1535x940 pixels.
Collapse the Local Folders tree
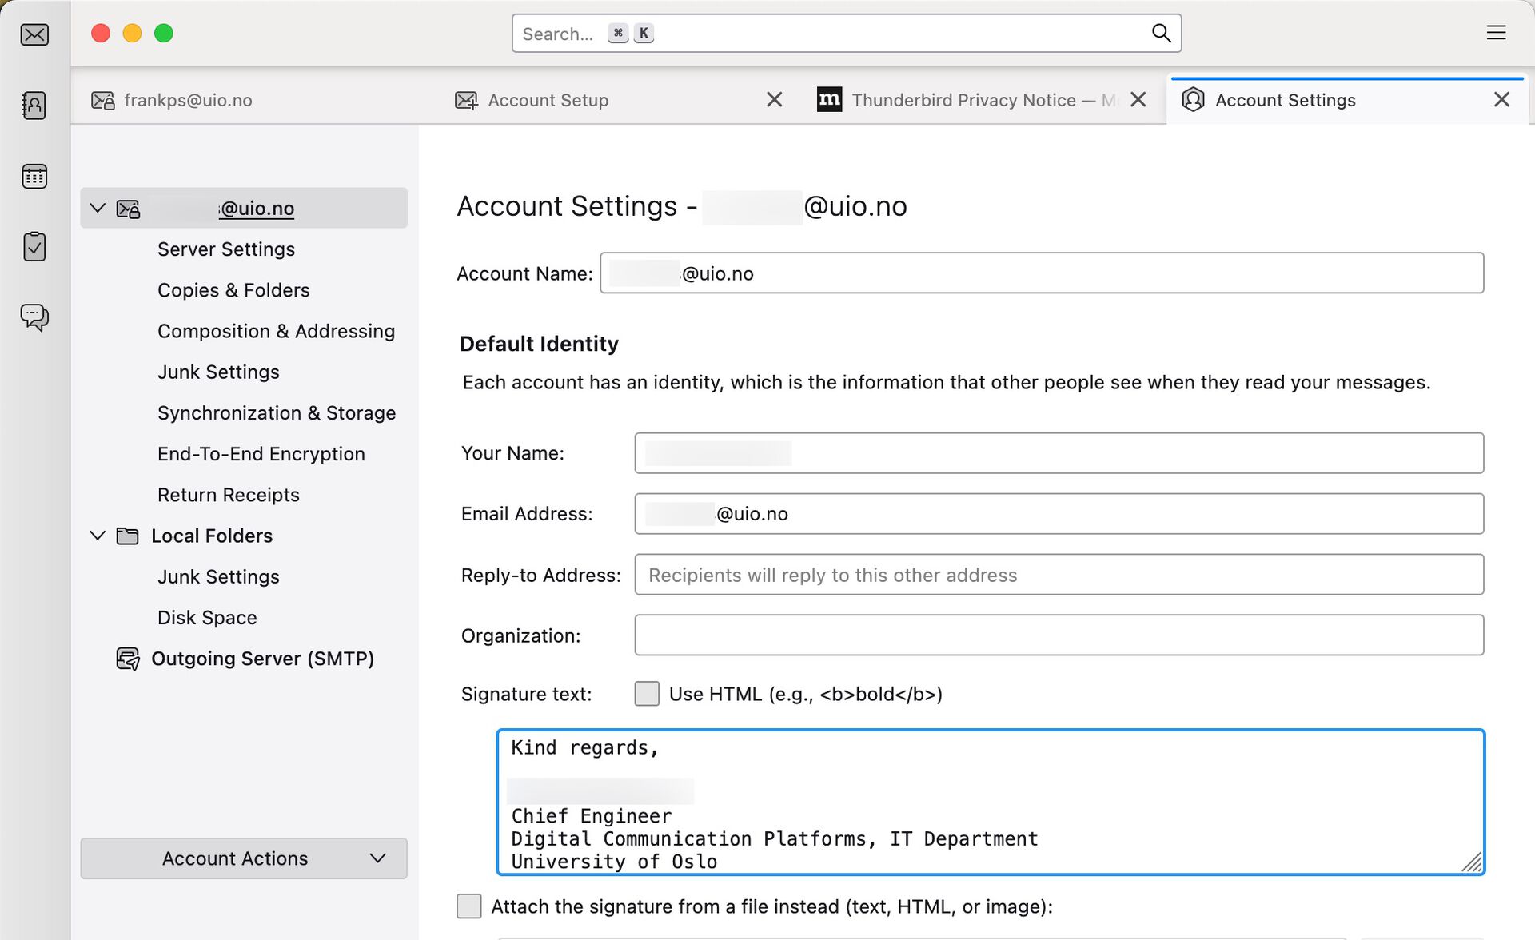point(98,536)
